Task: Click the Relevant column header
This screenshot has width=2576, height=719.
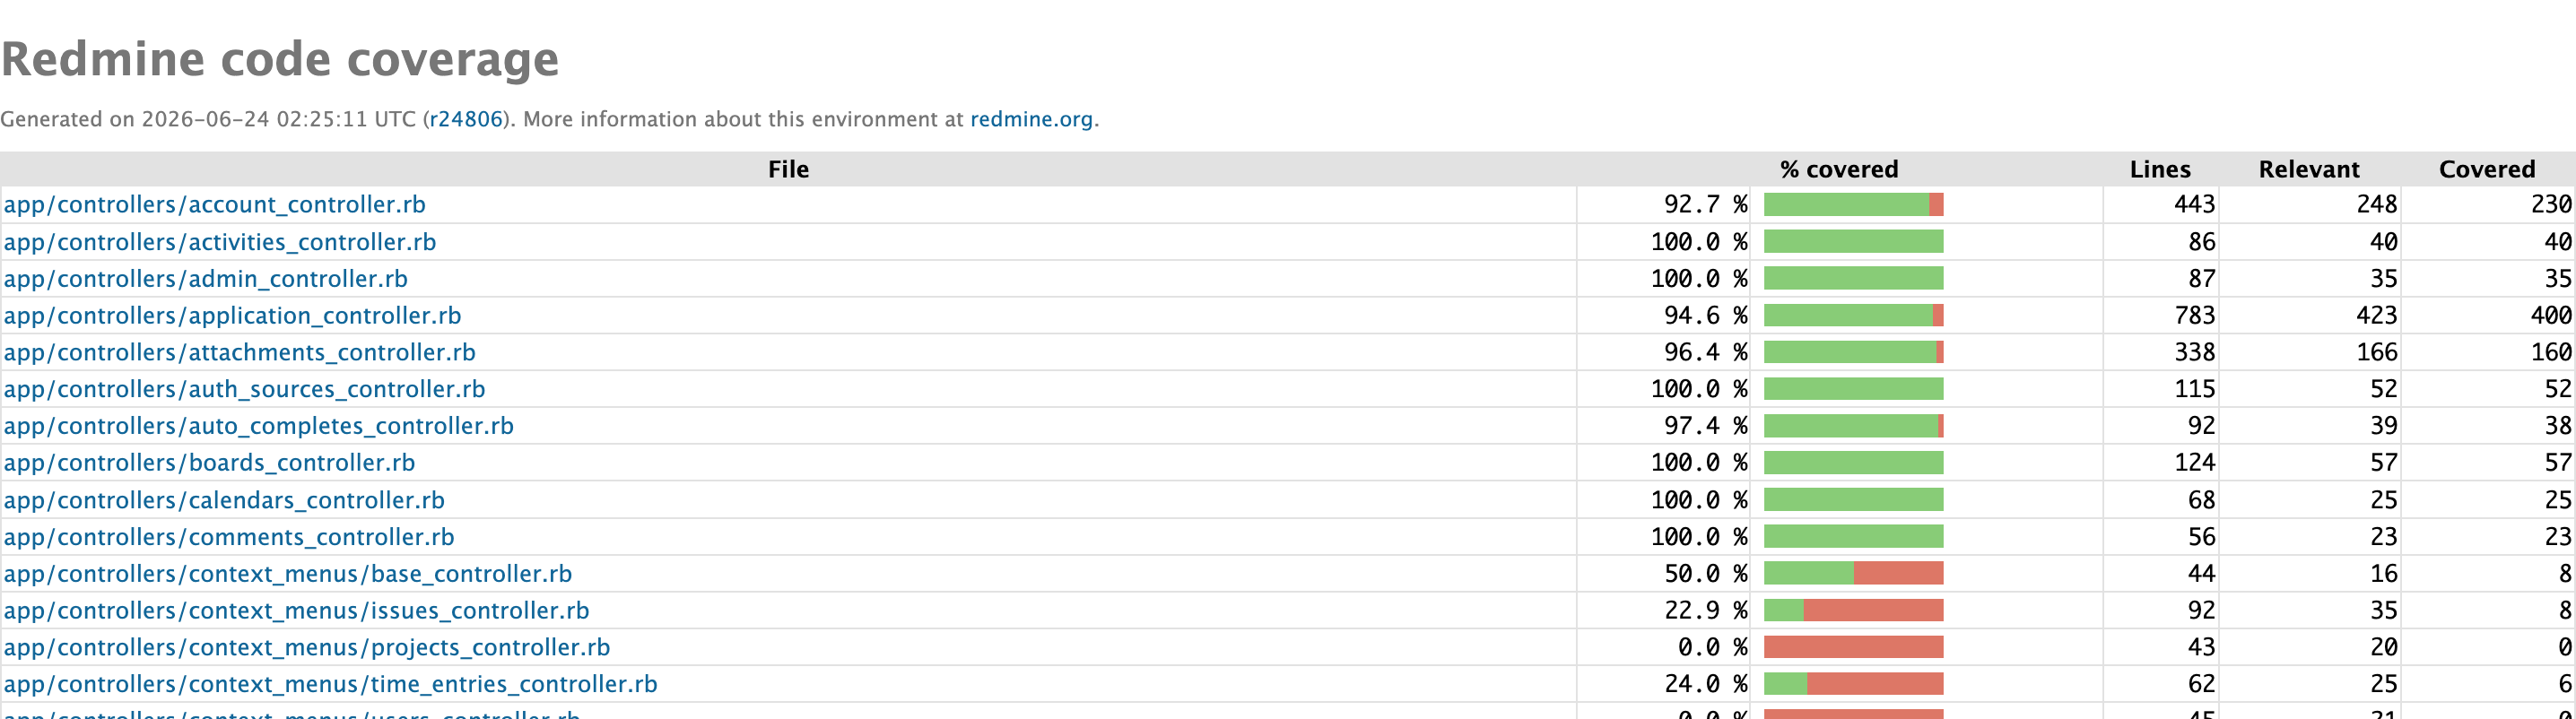Action: (2309, 169)
